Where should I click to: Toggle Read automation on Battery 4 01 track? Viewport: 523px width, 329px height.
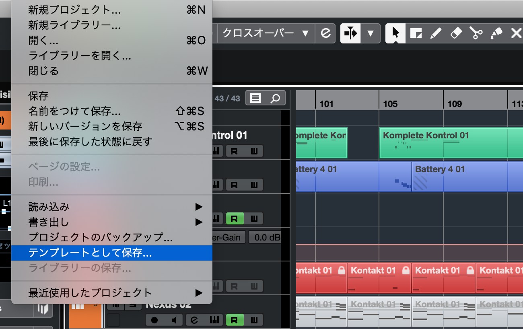pos(235,185)
